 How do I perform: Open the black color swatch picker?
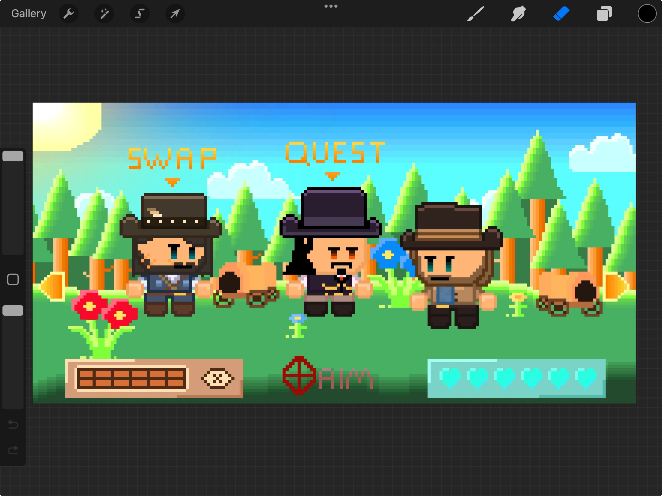(x=647, y=13)
